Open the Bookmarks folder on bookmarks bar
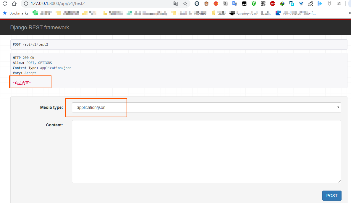 click(15, 13)
